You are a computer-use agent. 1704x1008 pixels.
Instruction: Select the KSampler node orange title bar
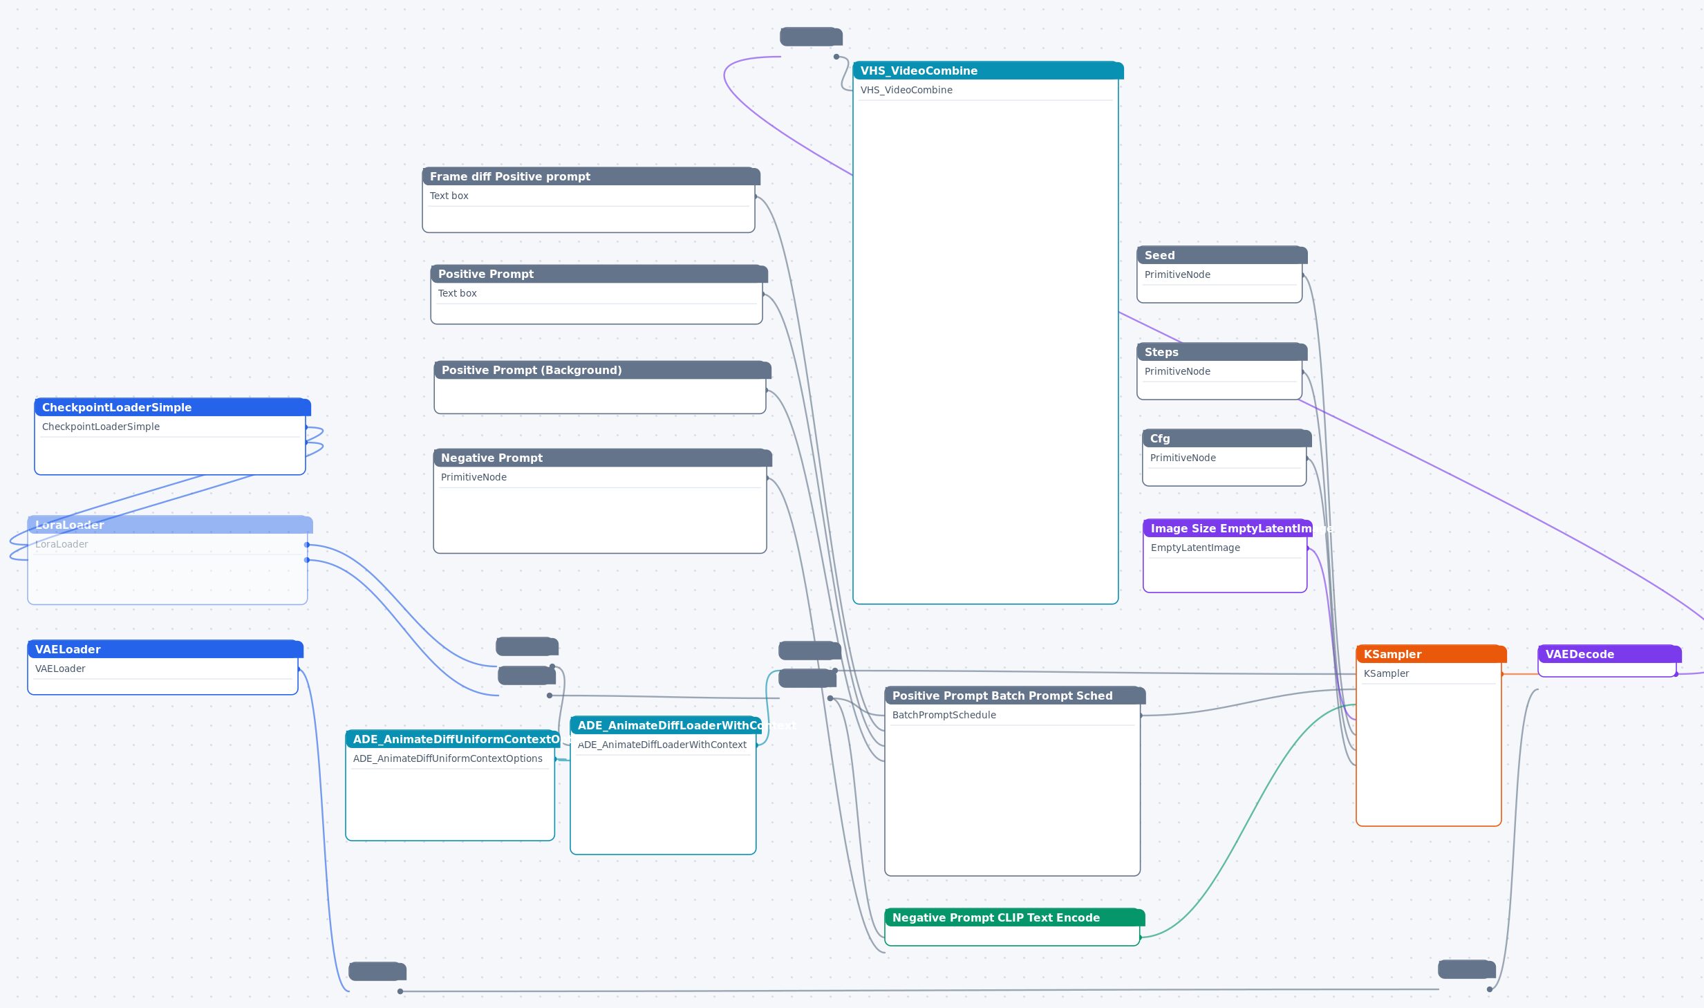point(1431,654)
